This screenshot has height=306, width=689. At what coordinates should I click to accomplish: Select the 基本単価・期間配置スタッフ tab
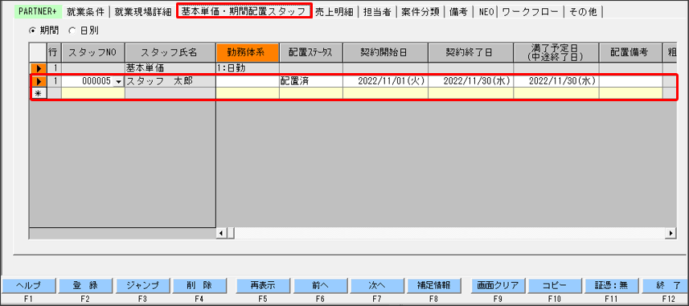(x=244, y=12)
